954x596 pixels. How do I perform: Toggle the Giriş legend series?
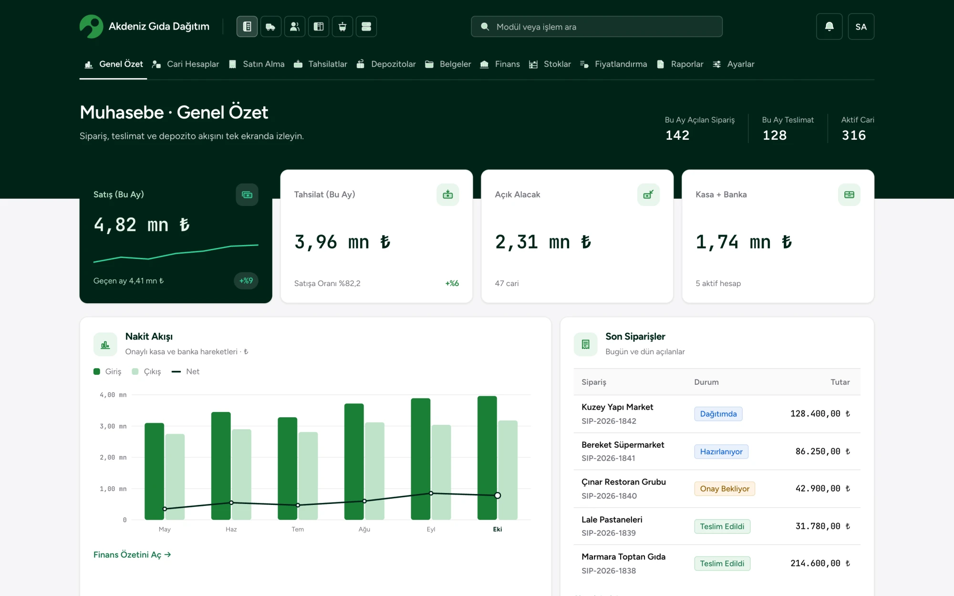click(x=107, y=371)
